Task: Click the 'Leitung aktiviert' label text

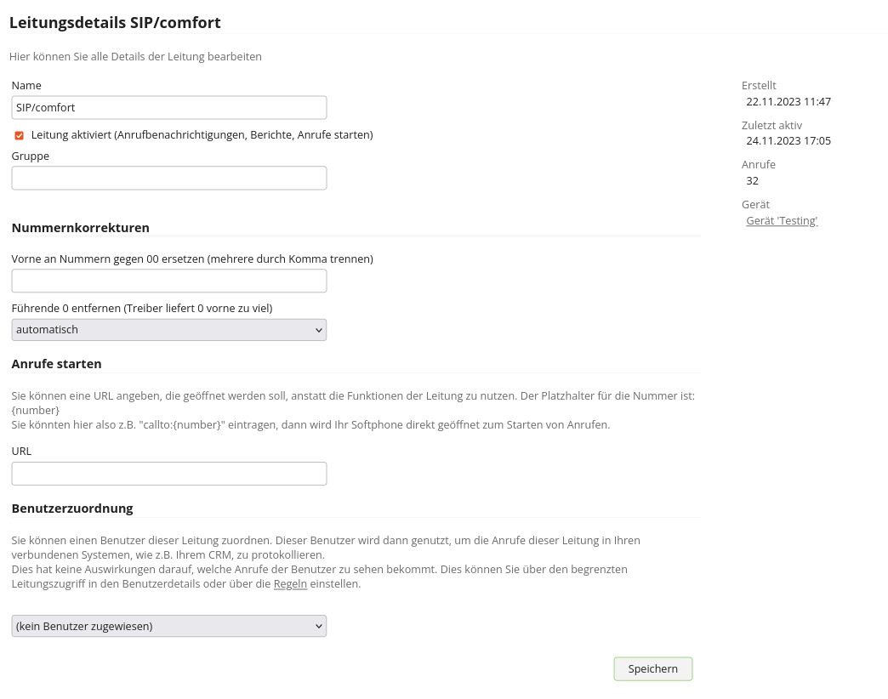Action: (x=202, y=135)
